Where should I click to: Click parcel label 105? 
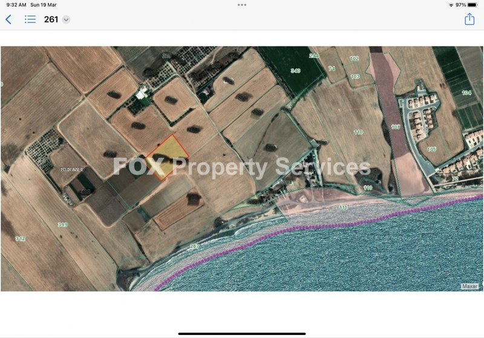pos(431,149)
